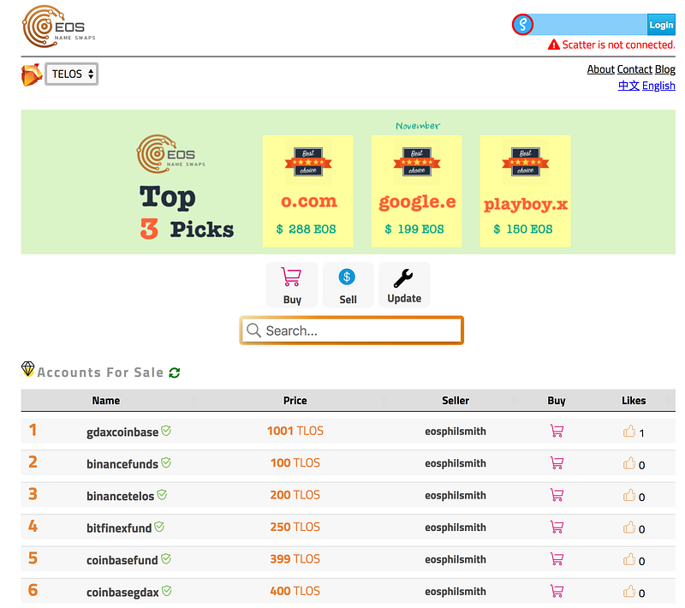Like the binancetelos listing
Screen dimensions: 685x608
pyautogui.click(x=629, y=495)
